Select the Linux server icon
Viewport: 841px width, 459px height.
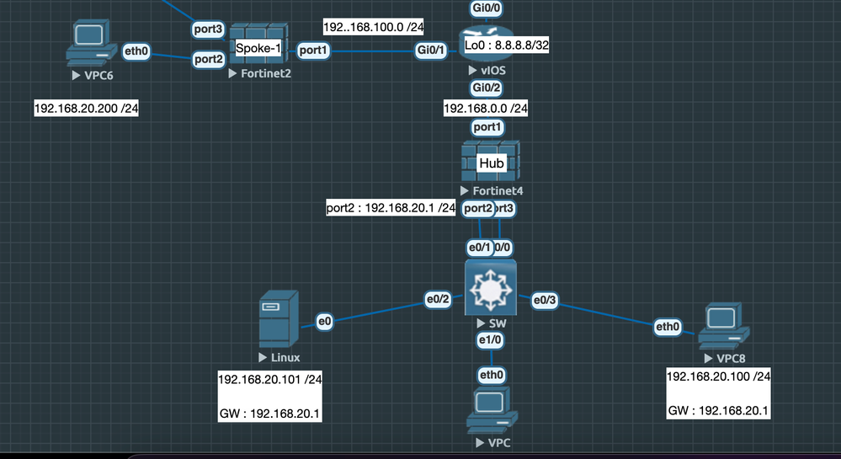click(x=279, y=319)
